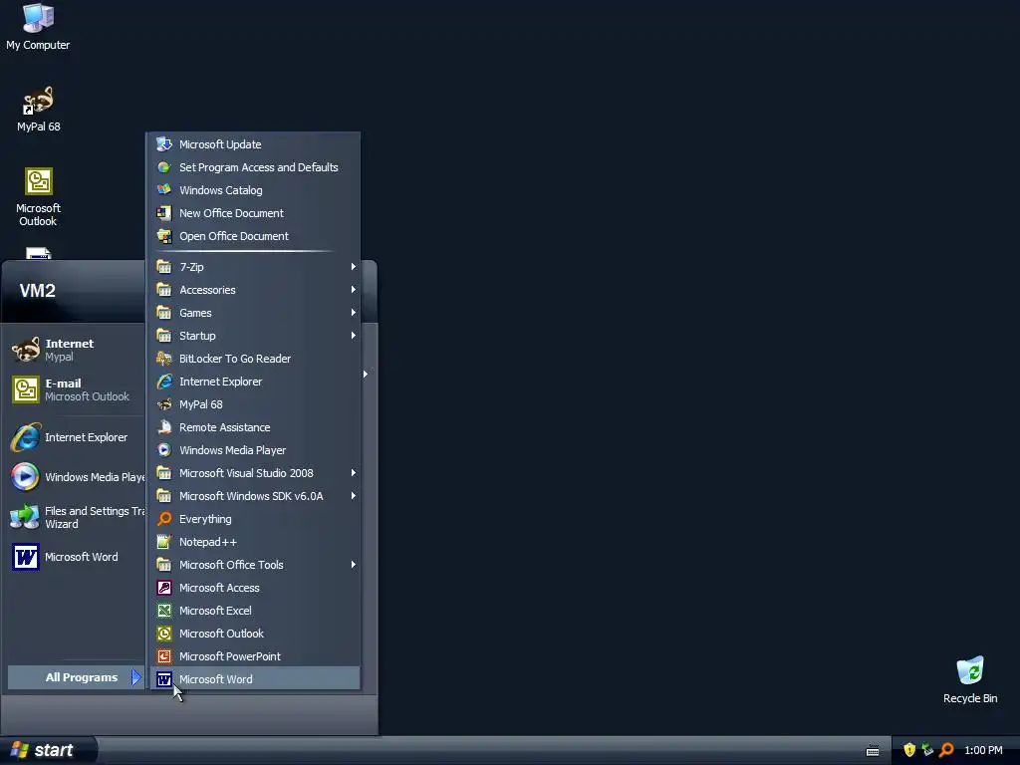Expand Microsoft Windows SDK v6.0A submenu arrow
This screenshot has height=765, width=1020.
(x=354, y=496)
